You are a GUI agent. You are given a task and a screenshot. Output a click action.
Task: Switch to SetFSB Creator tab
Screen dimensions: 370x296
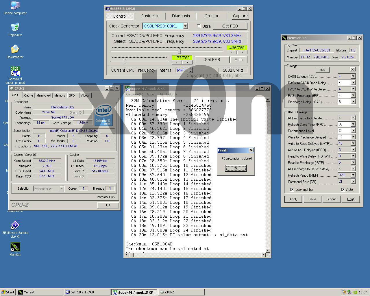point(212,16)
